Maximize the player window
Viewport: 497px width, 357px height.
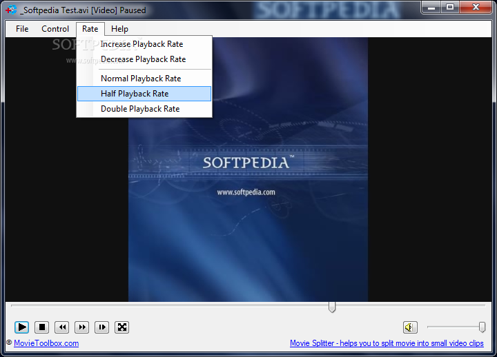(x=450, y=7)
